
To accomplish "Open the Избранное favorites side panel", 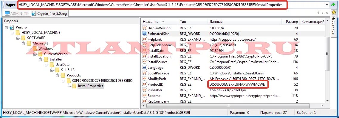I will 334,24.
